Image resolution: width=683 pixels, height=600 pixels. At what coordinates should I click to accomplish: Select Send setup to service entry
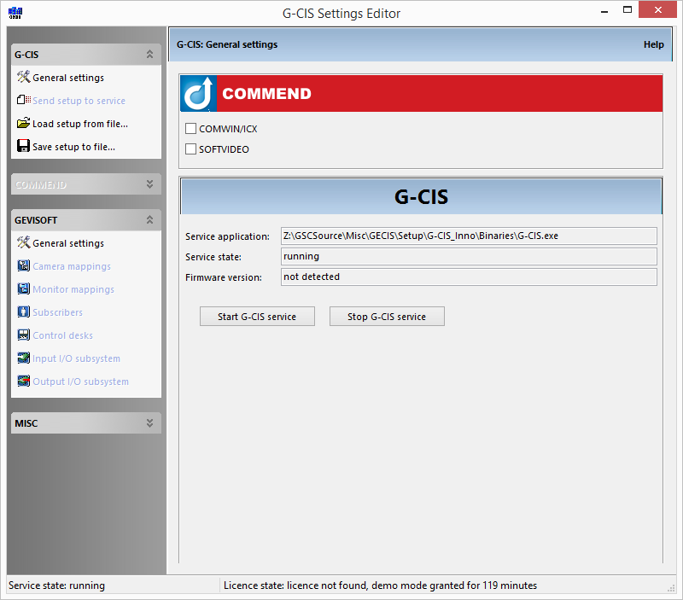[x=79, y=101]
